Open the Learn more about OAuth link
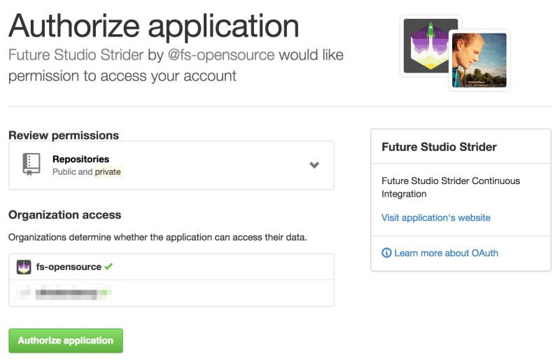Screen dimensions: 560x361 (446, 253)
